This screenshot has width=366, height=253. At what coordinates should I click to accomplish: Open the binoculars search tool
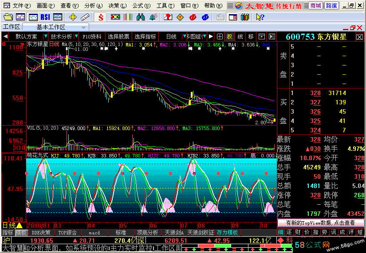[141, 17]
